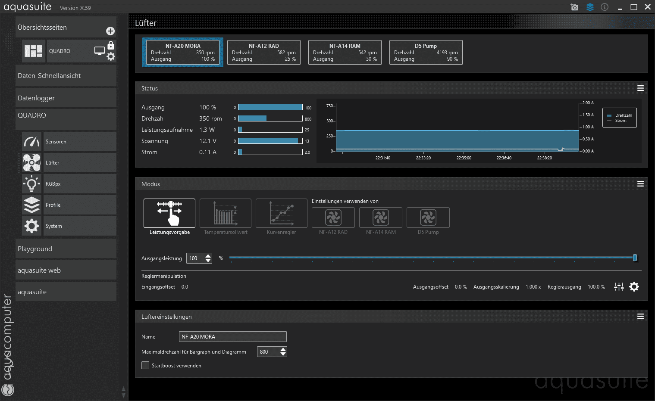The width and height of the screenshot is (655, 401).
Task: Select Temperatursollwert mode icon
Action: (226, 213)
